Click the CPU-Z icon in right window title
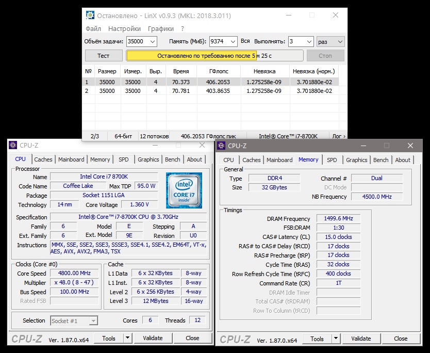 221,146
